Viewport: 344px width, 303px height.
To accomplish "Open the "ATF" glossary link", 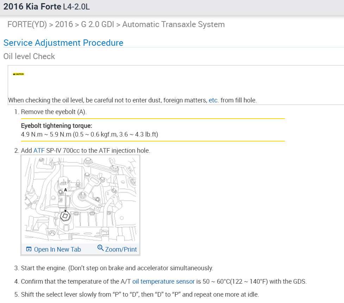I will click(39, 151).
